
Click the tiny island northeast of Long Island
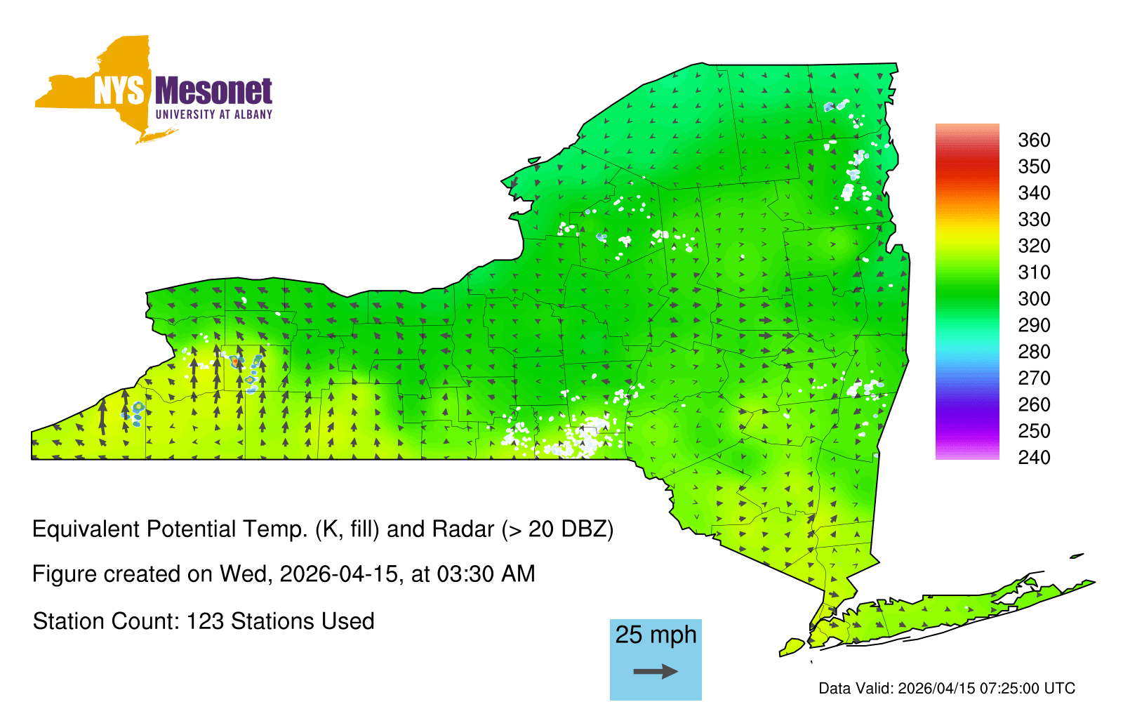[x=1077, y=557]
